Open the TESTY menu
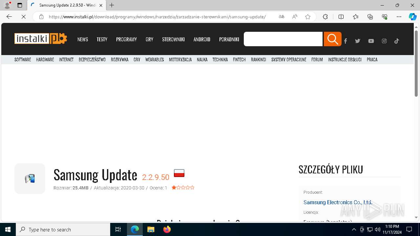Viewport: 420px width, 236px height. click(x=102, y=39)
